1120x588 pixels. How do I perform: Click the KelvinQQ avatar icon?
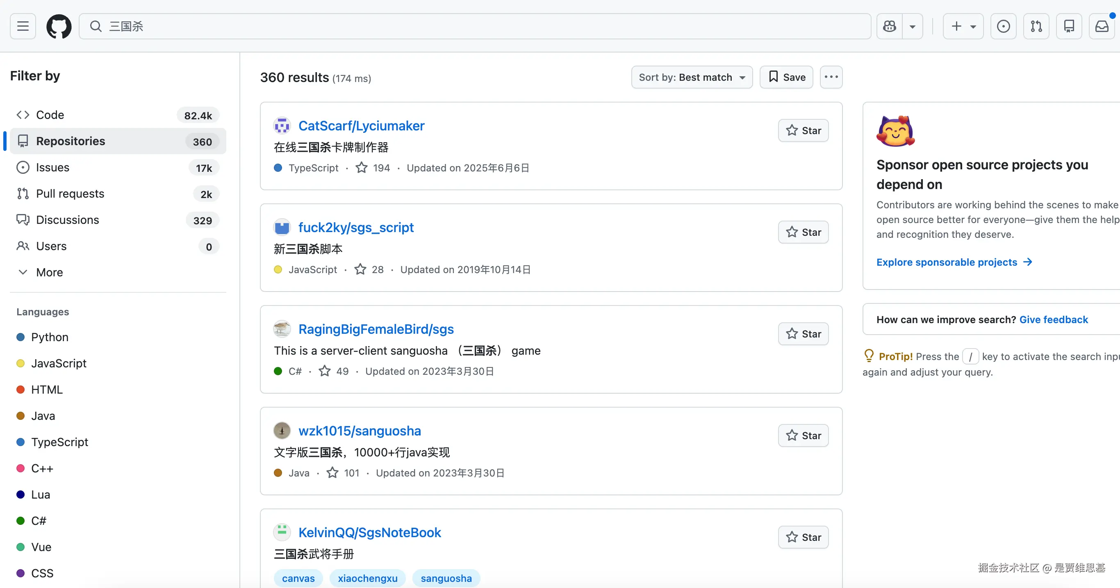coord(282,533)
